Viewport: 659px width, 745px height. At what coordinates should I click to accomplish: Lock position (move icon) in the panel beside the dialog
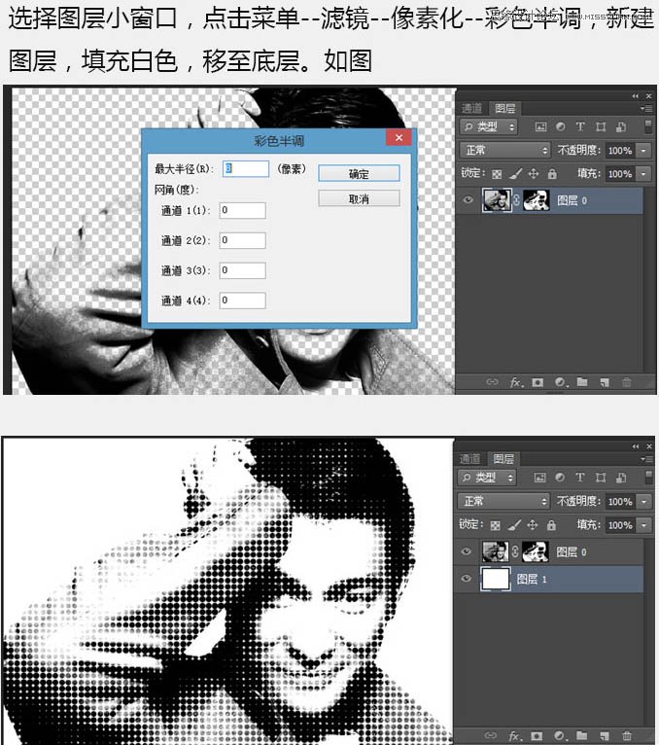click(534, 174)
